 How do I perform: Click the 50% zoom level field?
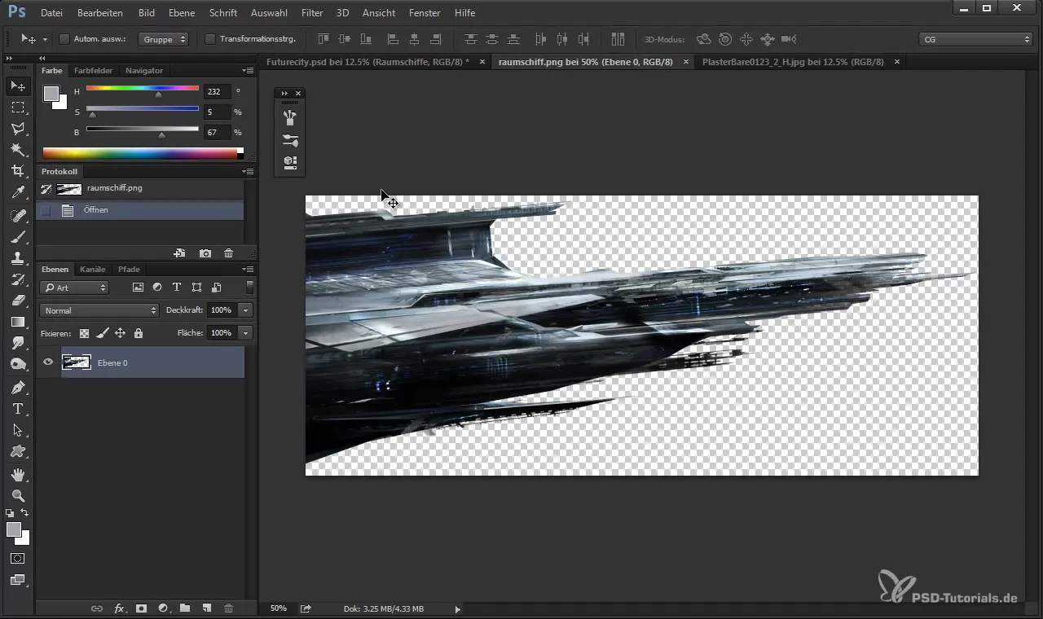pos(279,608)
